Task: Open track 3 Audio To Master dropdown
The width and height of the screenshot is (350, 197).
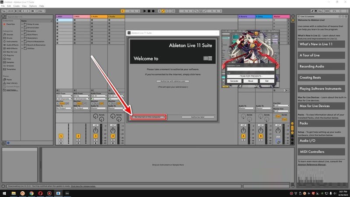Action: pyautogui.click(x=99, y=108)
